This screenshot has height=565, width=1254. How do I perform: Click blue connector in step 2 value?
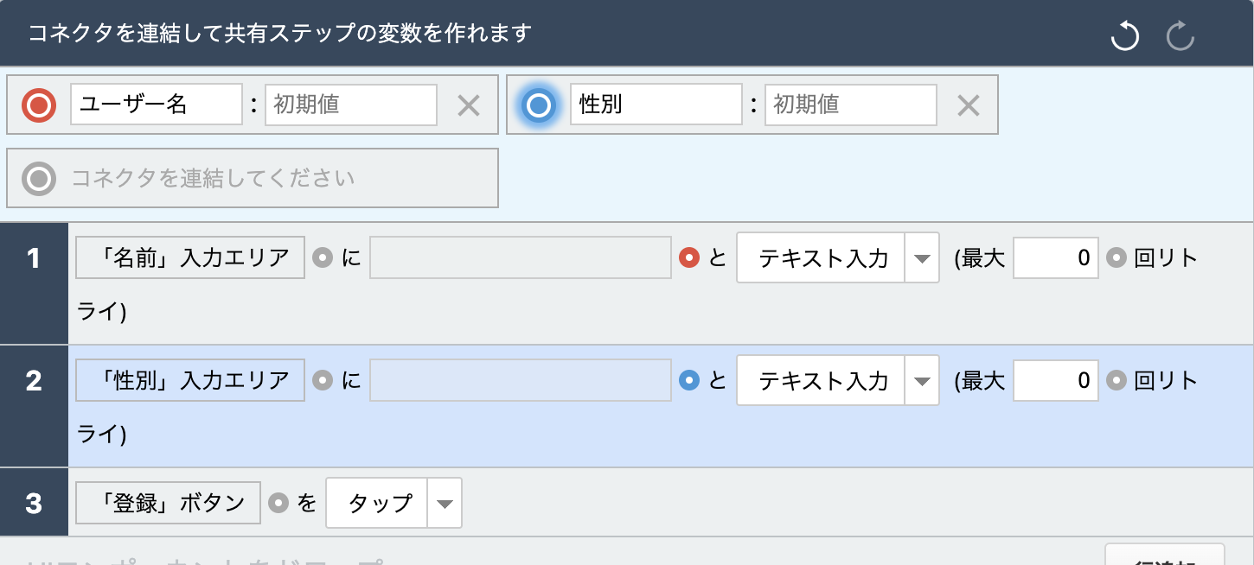click(689, 380)
